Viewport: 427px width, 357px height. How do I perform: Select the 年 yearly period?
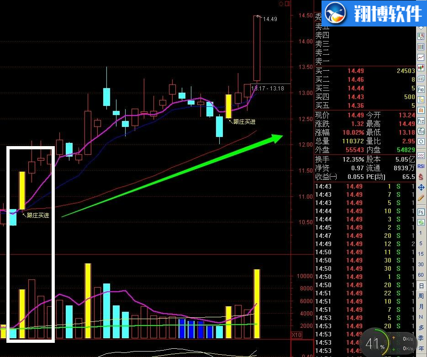coord(421,349)
